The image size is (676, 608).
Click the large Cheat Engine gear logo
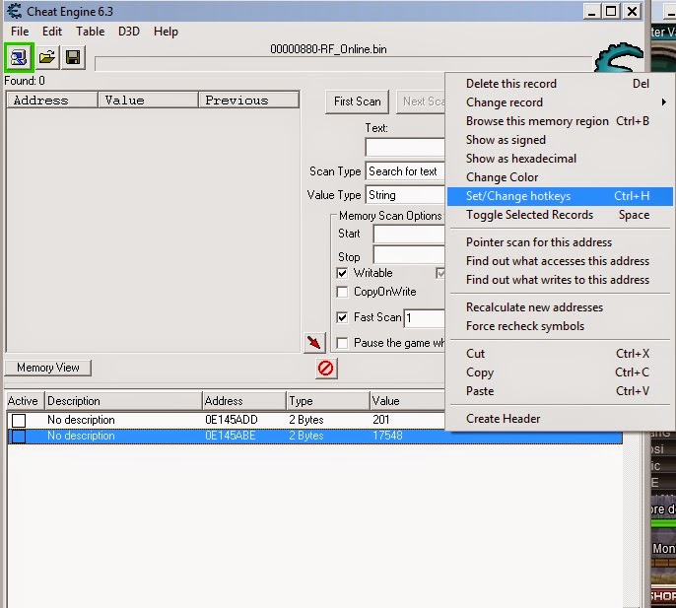[x=619, y=58]
